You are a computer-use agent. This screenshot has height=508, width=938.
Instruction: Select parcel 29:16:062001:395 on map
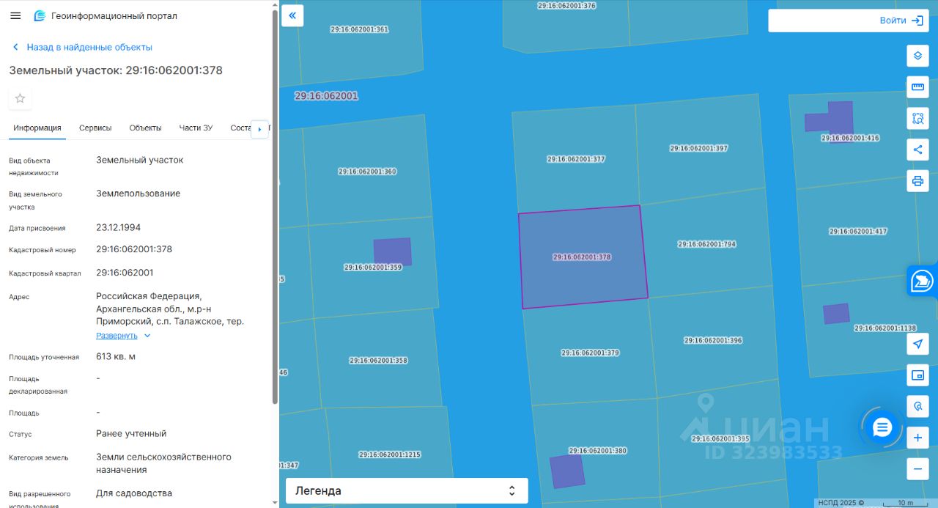click(x=720, y=439)
